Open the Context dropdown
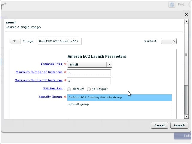Image resolution: width=192 pixels, height=144 pixels. click(x=169, y=41)
